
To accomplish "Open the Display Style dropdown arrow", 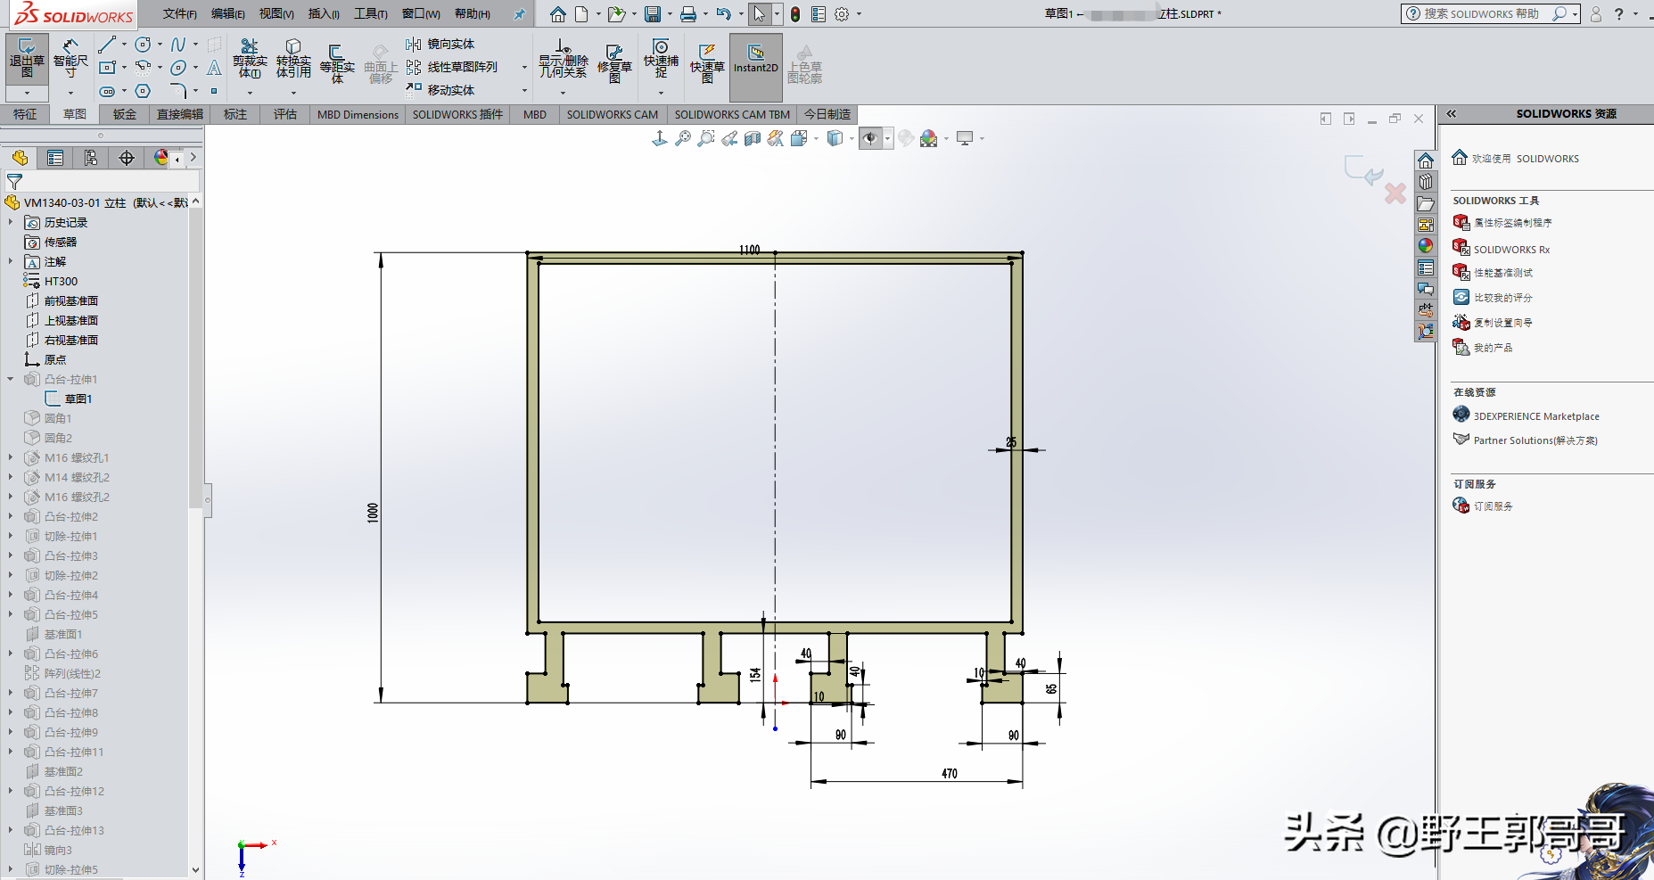I will [852, 138].
